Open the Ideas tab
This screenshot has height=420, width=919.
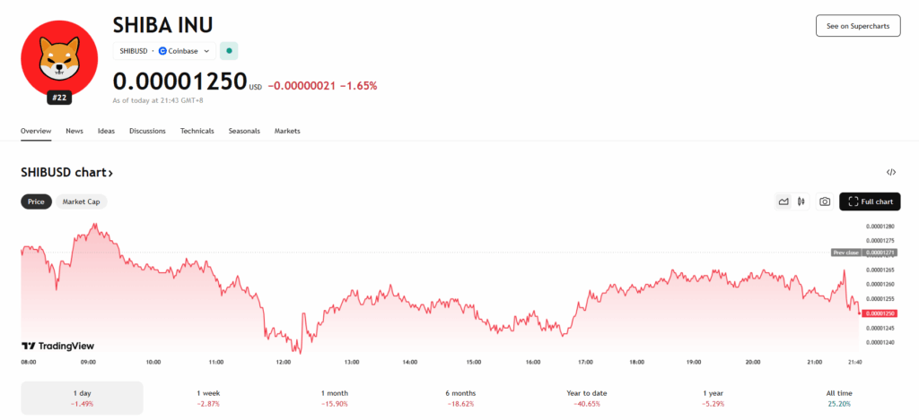click(x=106, y=131)
